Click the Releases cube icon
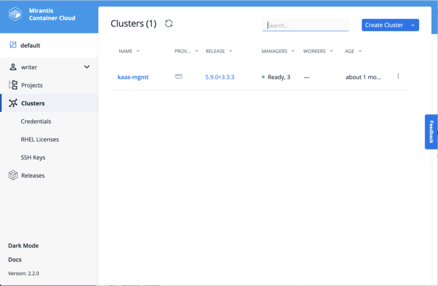Viewport: 438px width, 286px height. 13,175
